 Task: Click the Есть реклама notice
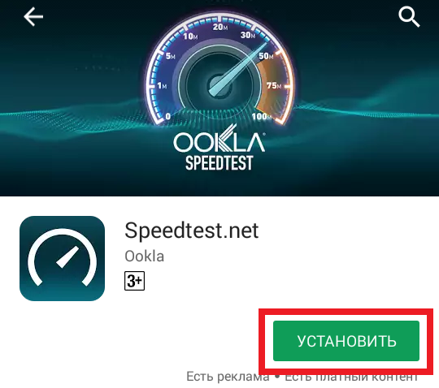click(x=228, y=377)
